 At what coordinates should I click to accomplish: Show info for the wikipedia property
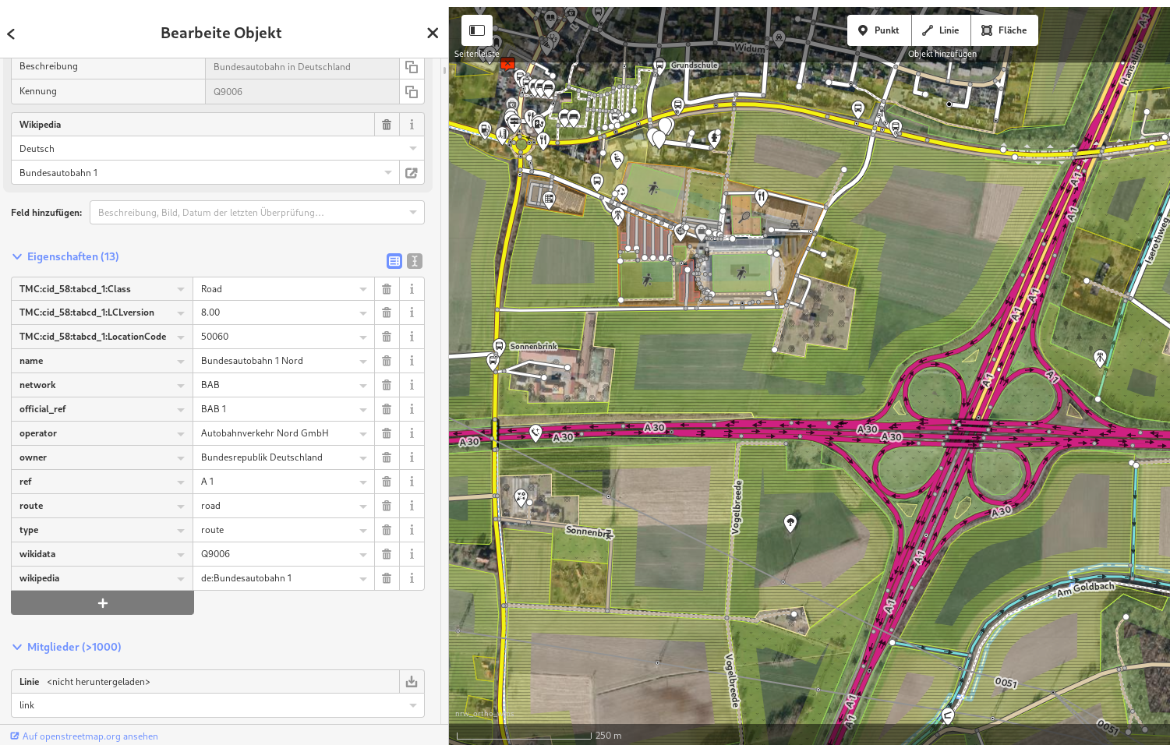point(412,578)
